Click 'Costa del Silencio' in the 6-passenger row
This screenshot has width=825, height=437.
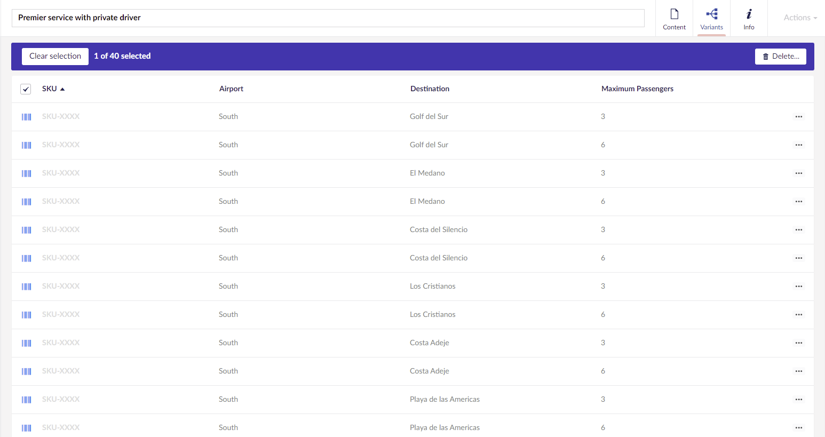[x=439, y=258]
